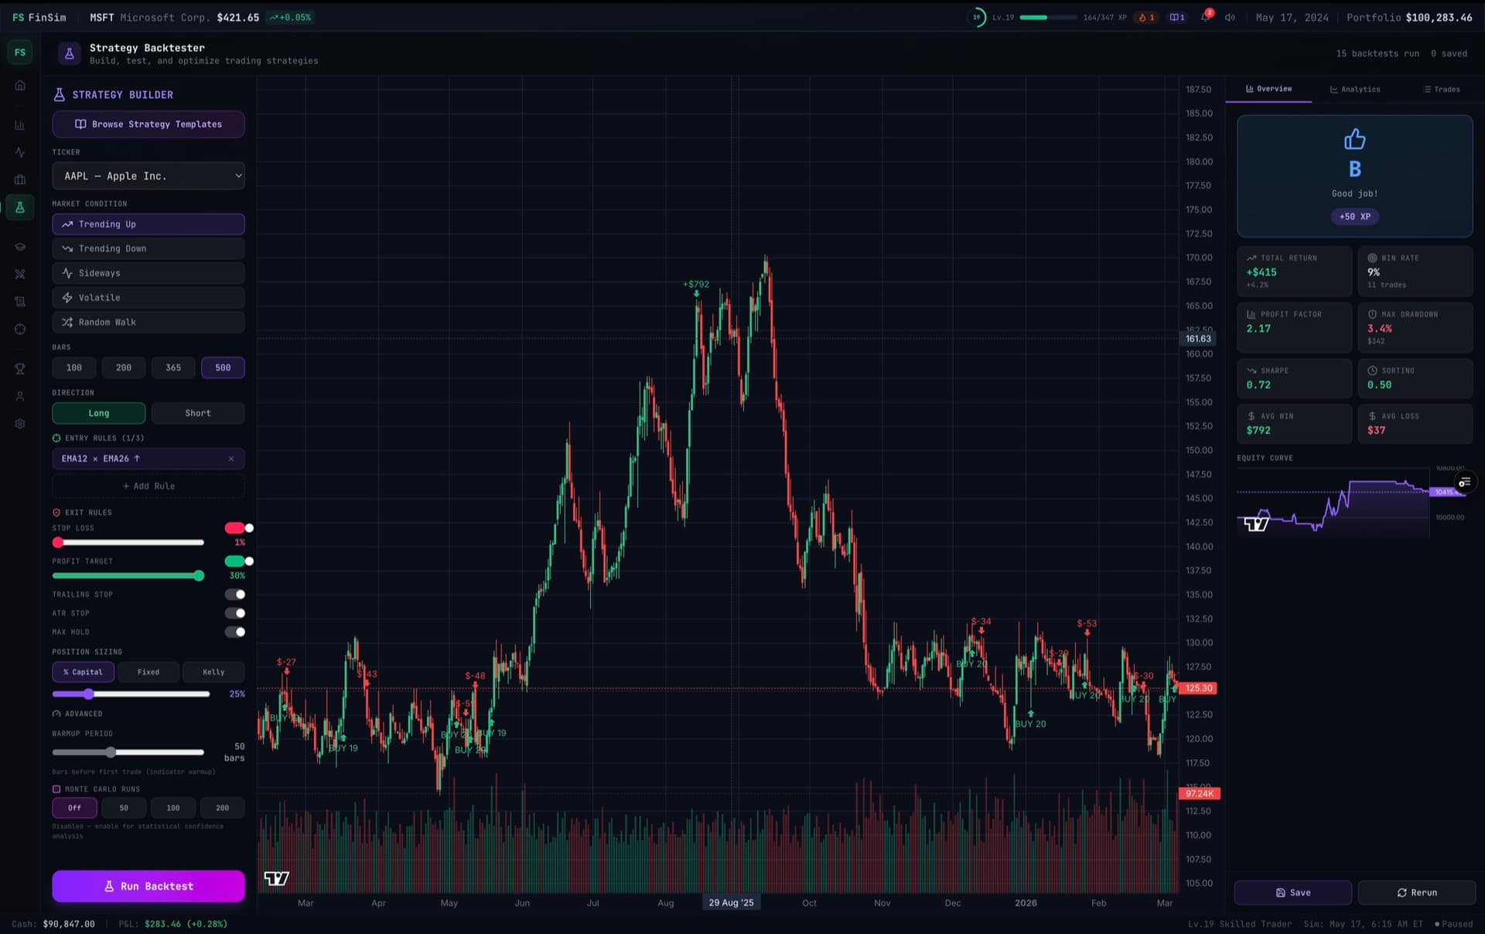Click the sound speaker icon
The width and height of the screenshot is (1485, 934).
1230,17
